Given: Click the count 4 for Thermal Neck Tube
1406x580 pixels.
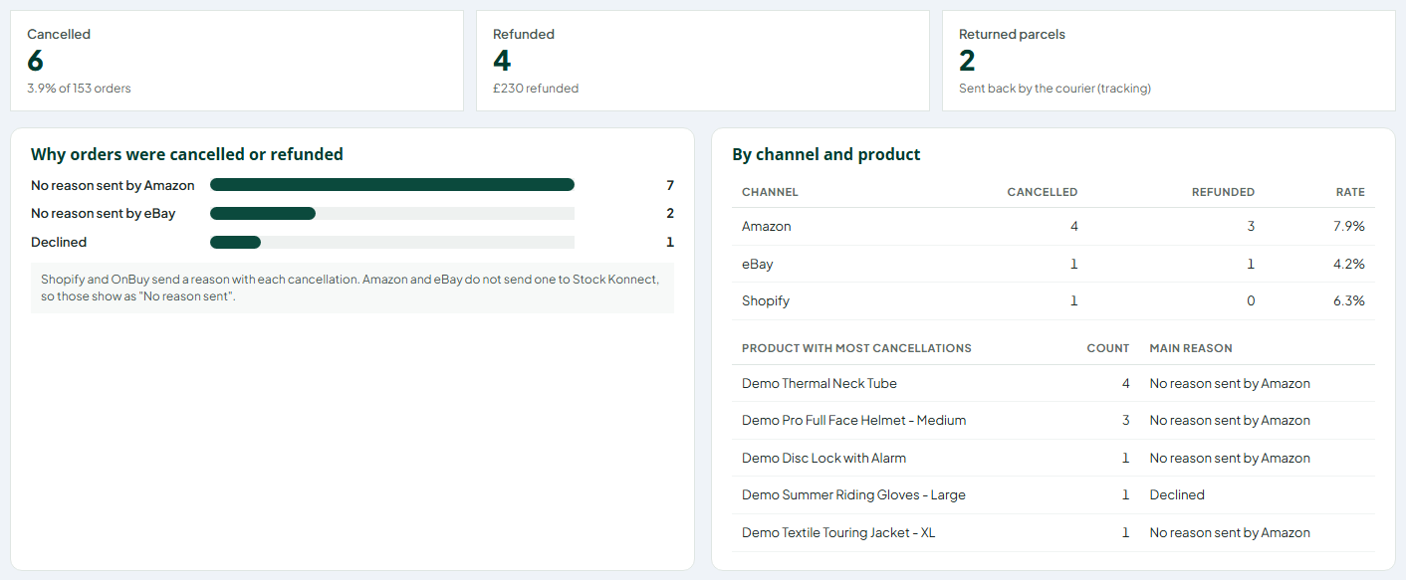Looking at the screenshot, I should [1126, 383].
